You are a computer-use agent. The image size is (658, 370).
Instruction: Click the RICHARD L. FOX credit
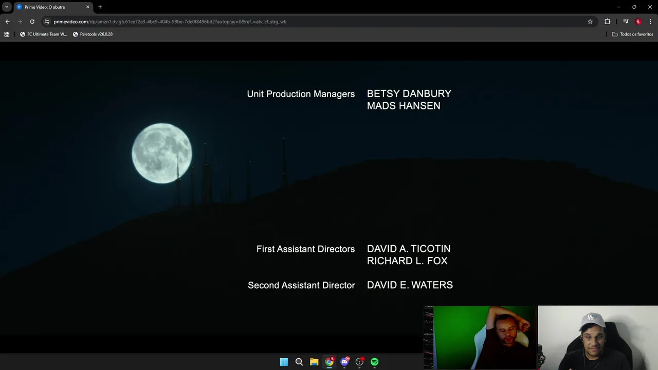[x=407, y=261]
